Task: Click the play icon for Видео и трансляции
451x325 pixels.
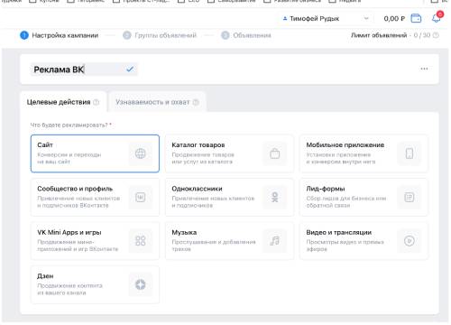Action: 410,241
